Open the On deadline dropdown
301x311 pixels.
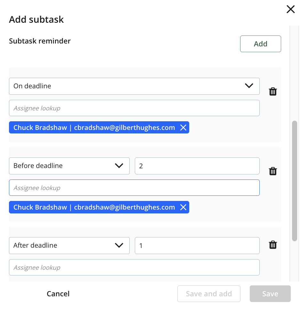[x=134, y=86]
